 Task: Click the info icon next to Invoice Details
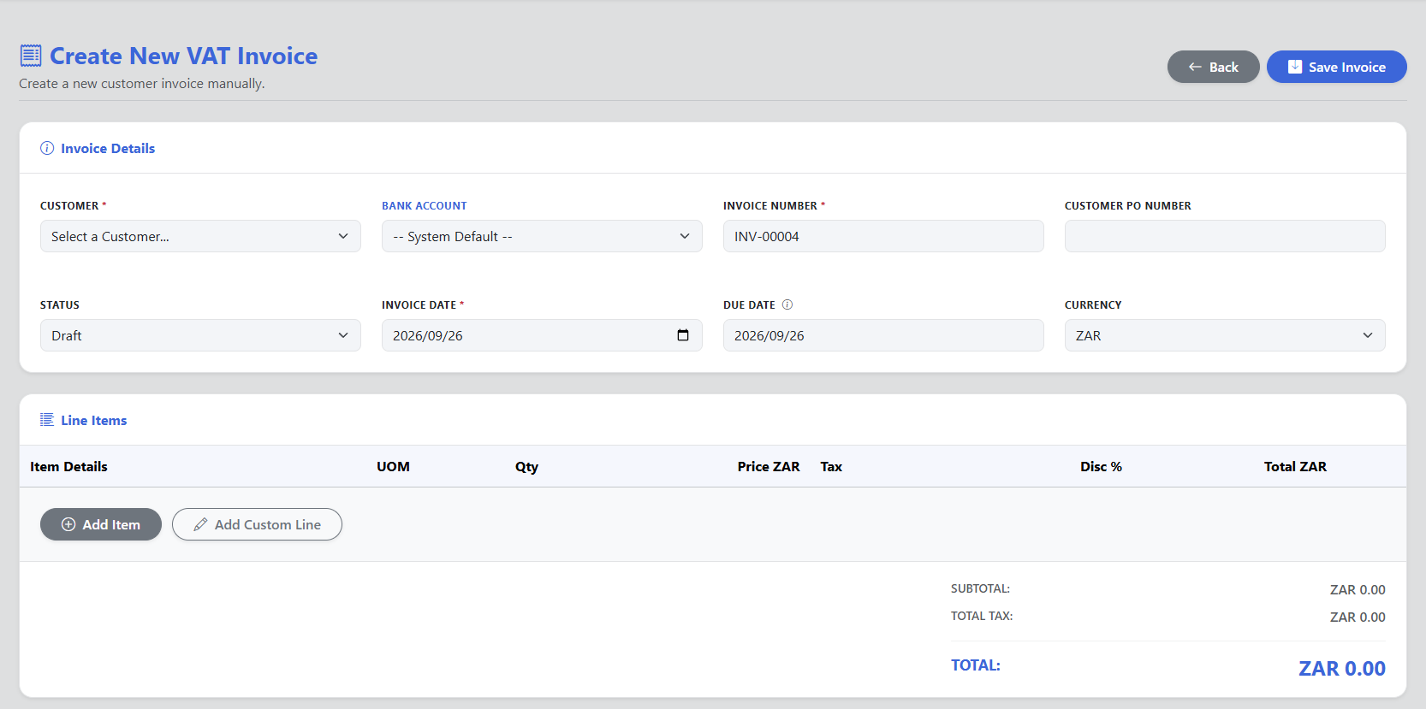[47, 148]
